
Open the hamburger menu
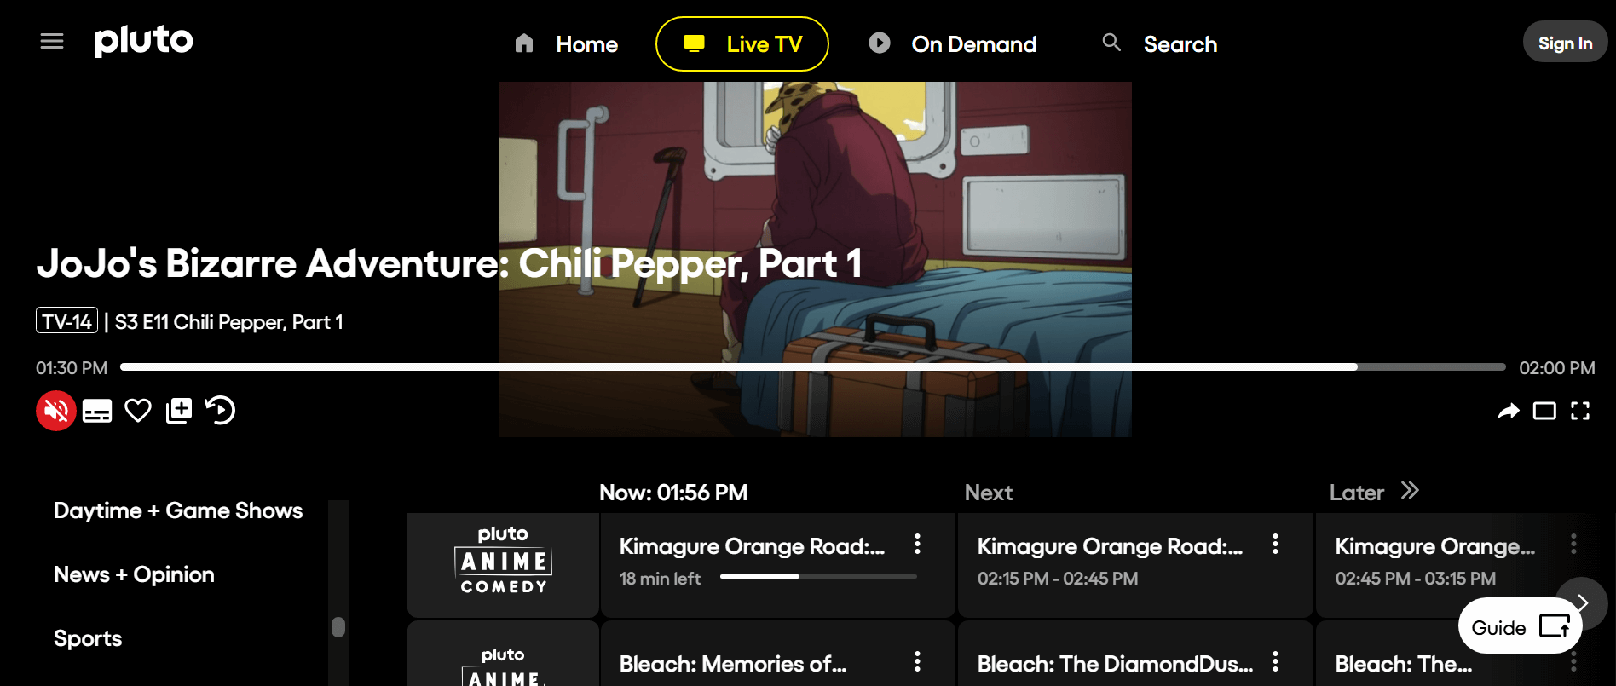point(52,41)
